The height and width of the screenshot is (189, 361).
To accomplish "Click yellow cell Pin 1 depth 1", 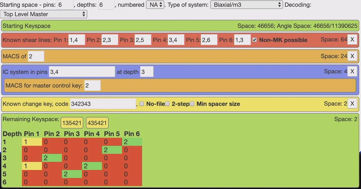I will [32, 142].
